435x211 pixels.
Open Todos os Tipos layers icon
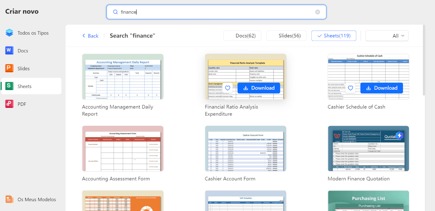pos(10,33)
